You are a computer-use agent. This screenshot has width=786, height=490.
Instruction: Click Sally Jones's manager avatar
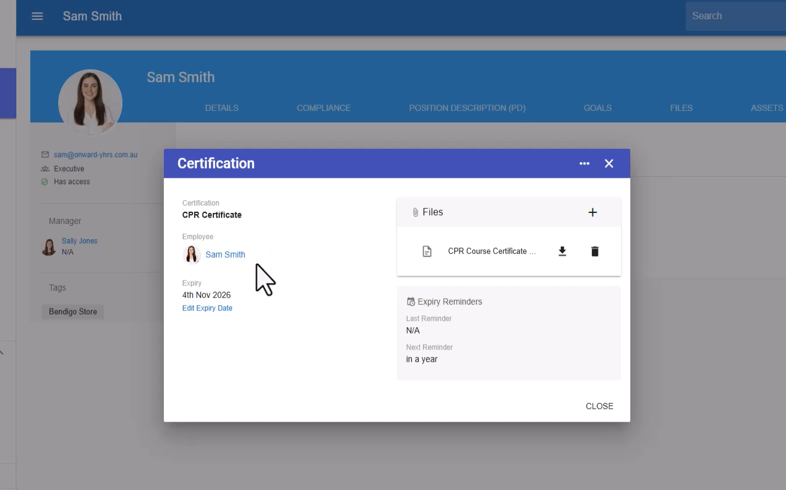click(49, 247)
